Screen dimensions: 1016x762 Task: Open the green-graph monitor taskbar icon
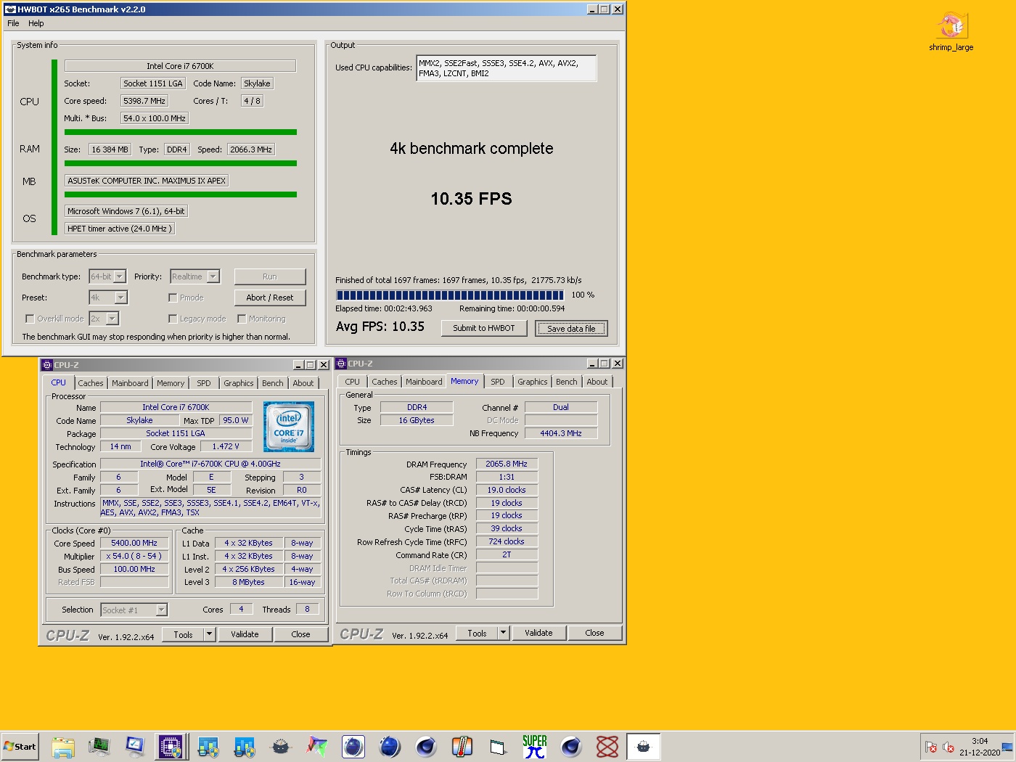99,746
